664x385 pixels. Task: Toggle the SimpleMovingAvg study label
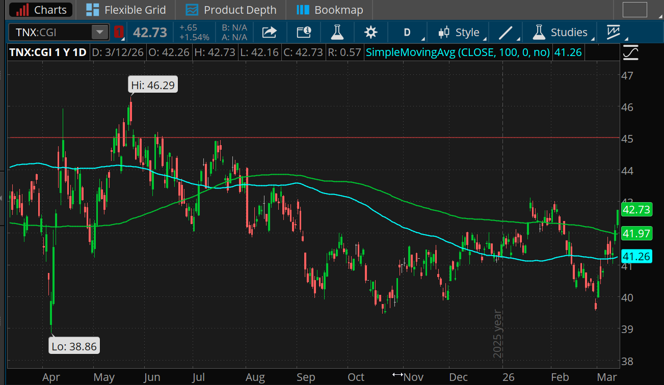click(458, 51)
